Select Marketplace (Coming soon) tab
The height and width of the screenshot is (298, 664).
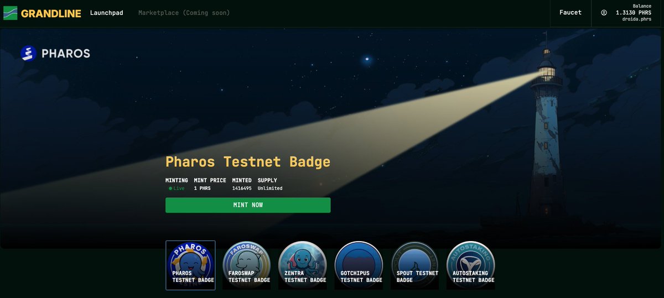point(184,13)
